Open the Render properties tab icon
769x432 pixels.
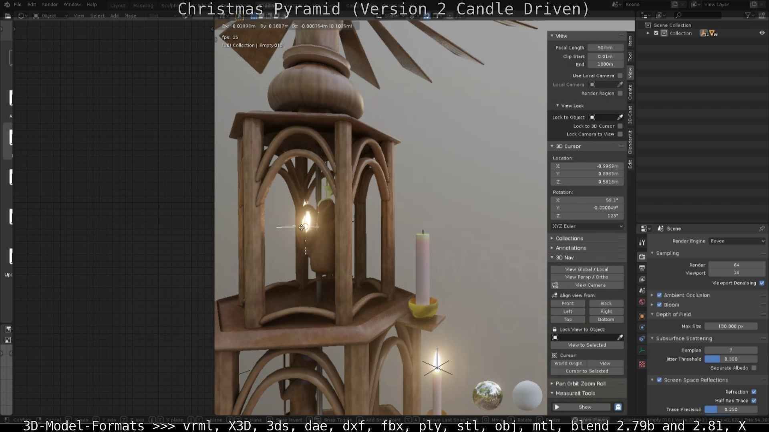pyautogui.click(x=642, y=257)
